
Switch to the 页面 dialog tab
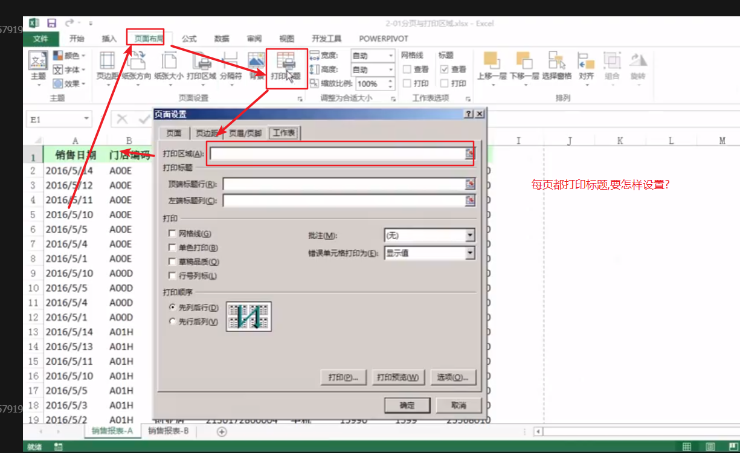click(x=174, y=133)
